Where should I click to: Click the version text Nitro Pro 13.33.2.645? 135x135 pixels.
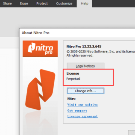tap(84, 46)
